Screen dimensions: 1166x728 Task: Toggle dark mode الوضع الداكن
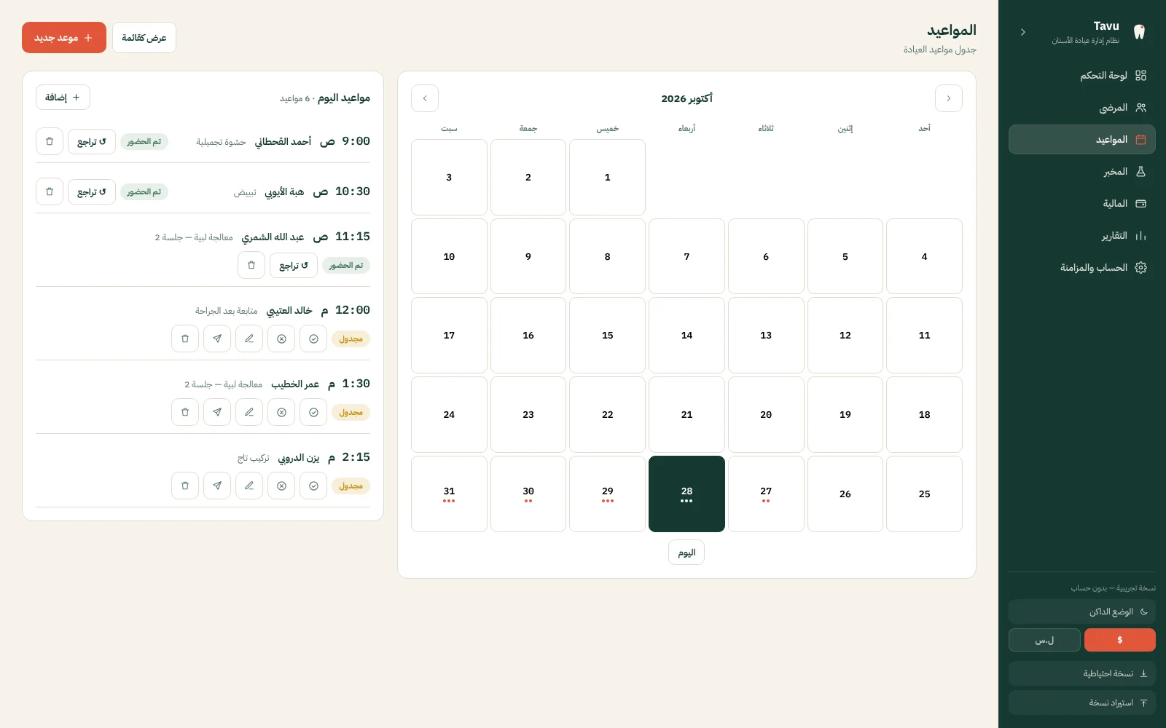click(x=1082, y=612)
